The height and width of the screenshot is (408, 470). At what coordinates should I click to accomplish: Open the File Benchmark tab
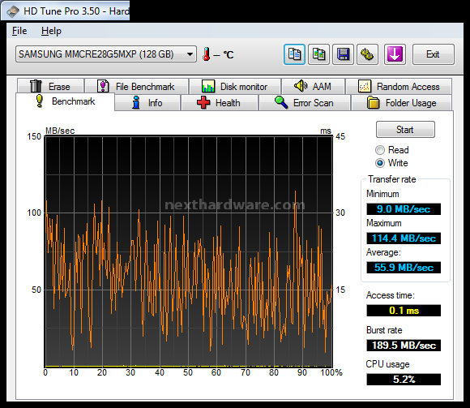137,87
